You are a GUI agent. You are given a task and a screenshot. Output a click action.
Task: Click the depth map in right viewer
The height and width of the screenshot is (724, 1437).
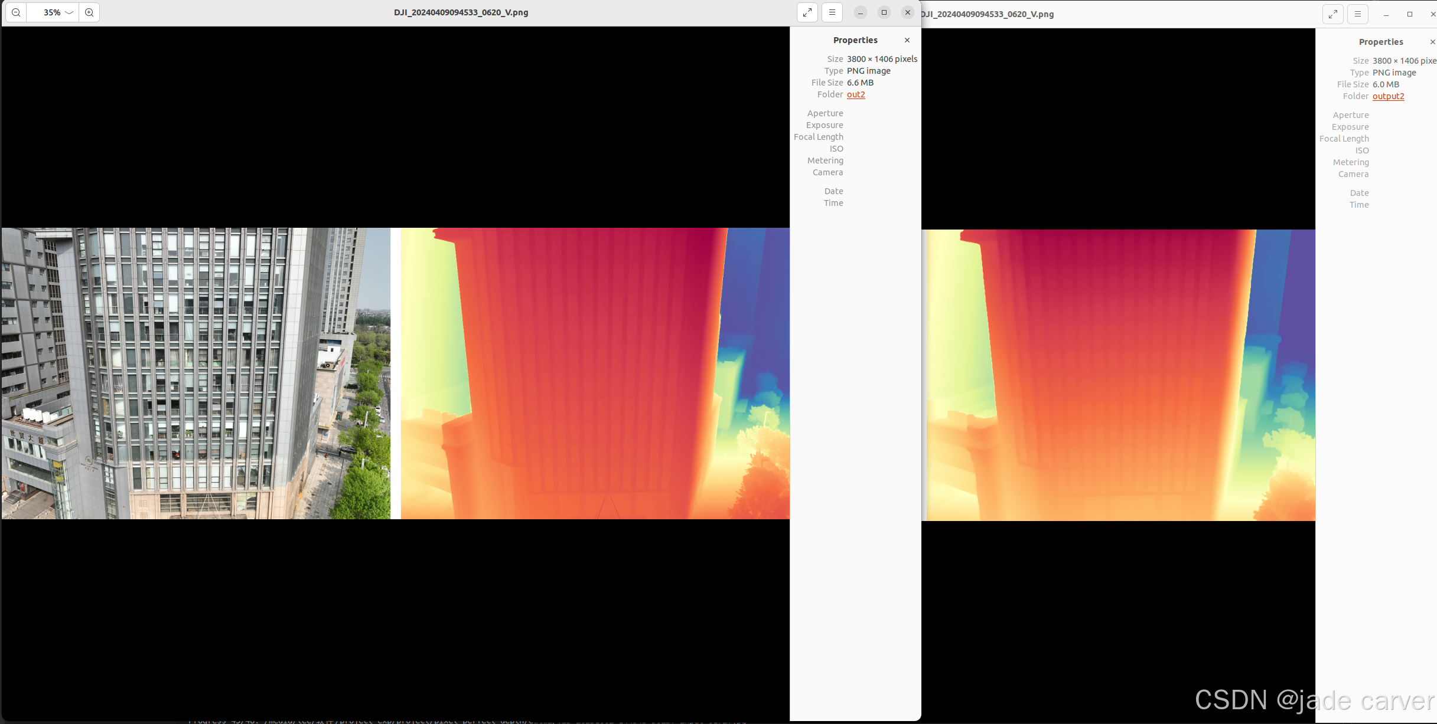point(1120,375)
